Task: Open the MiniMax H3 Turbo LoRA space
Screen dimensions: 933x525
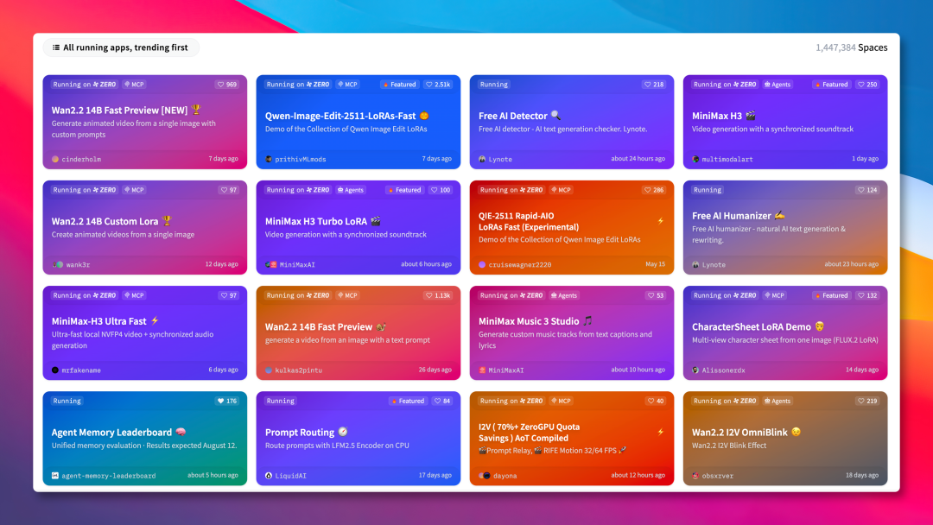Action: tap(359, 227)
